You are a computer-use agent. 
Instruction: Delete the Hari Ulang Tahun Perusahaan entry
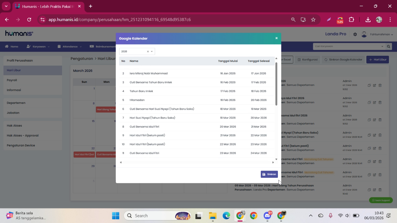[380, 190]
